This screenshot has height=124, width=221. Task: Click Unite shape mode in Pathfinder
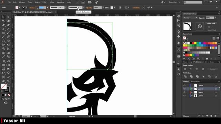(x=185, y=69)
